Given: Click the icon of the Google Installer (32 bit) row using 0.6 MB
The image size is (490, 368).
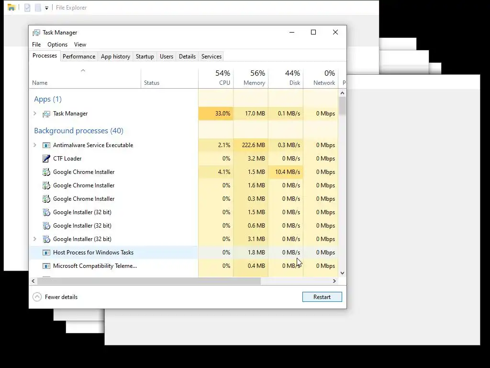Looking at the screenshot, I should coord(46,226).
